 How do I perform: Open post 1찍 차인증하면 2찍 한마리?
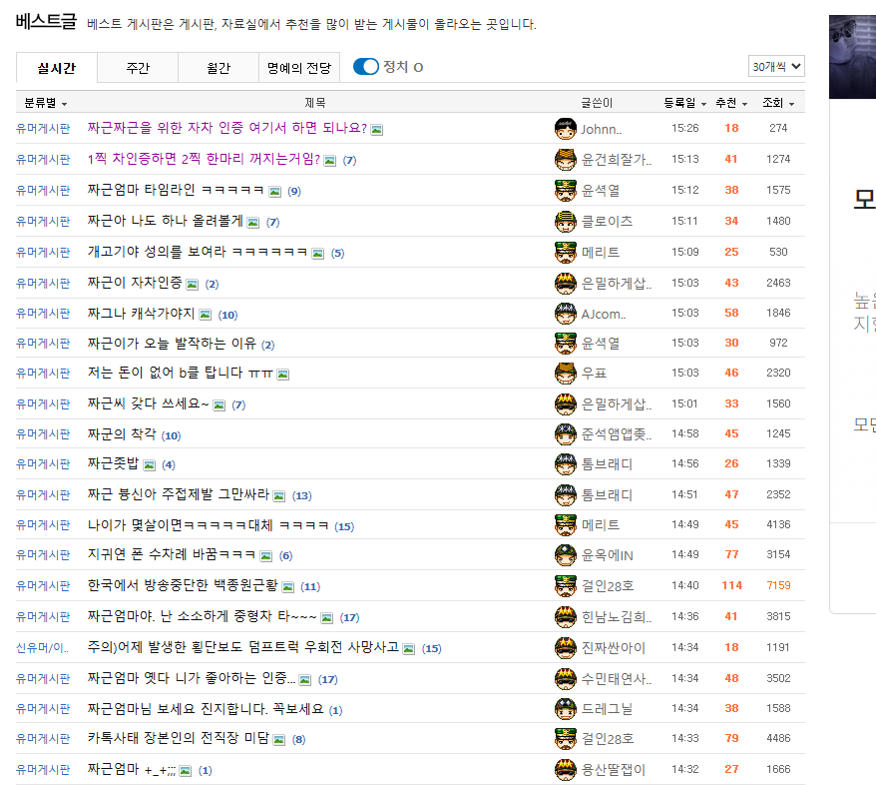(204, 160)
